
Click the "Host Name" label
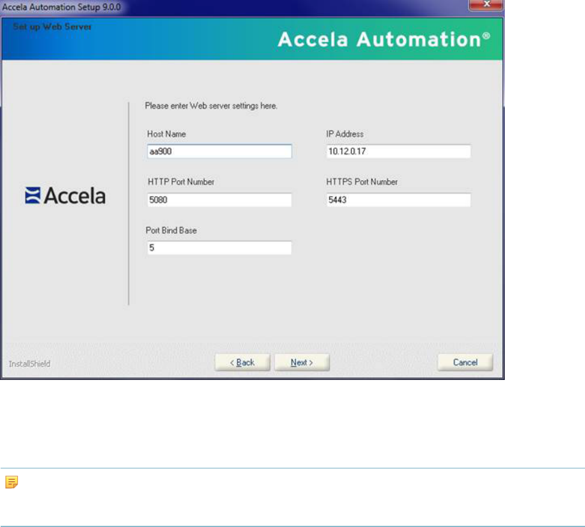166,134
